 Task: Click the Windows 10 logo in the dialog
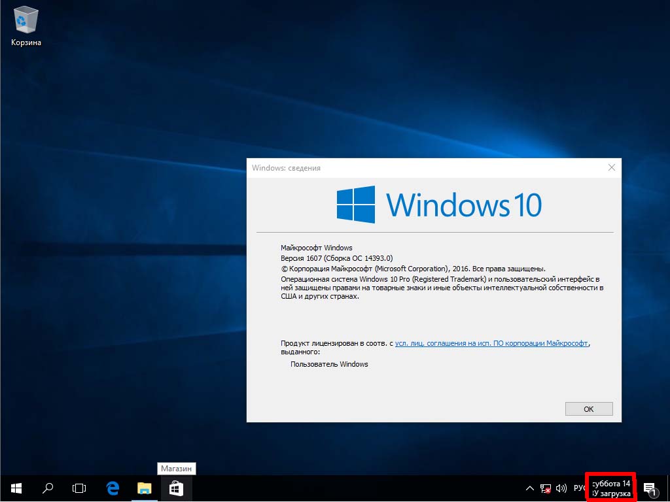tap(438, 205)
